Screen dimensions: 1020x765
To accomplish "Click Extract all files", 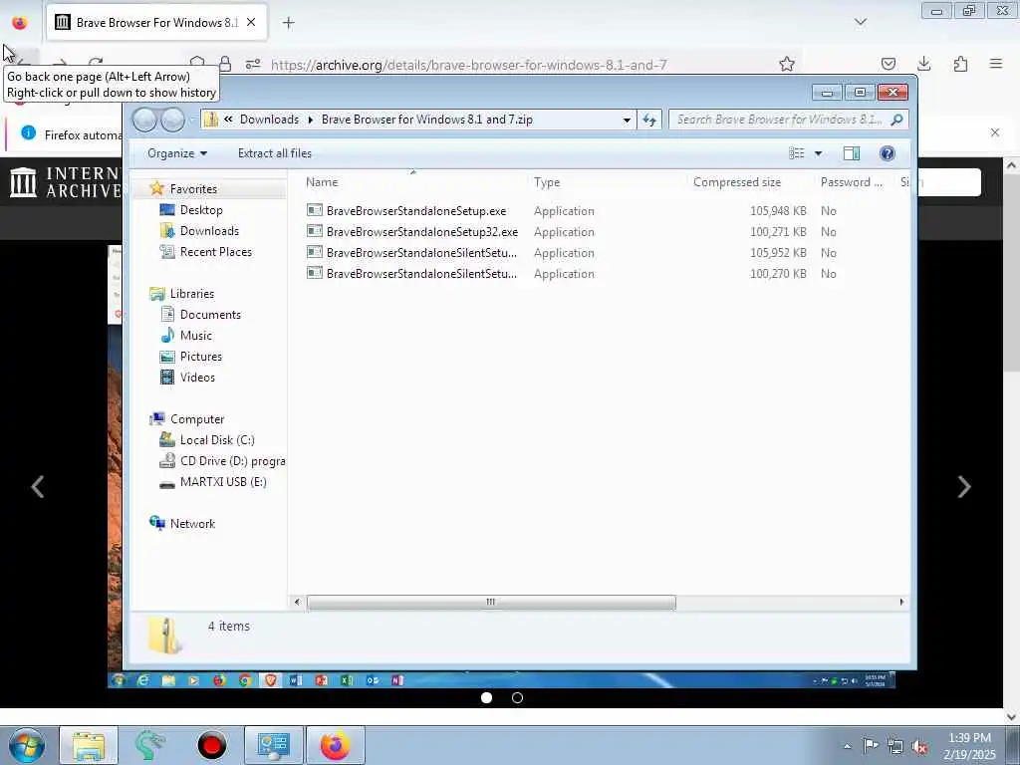I will 275,153.
